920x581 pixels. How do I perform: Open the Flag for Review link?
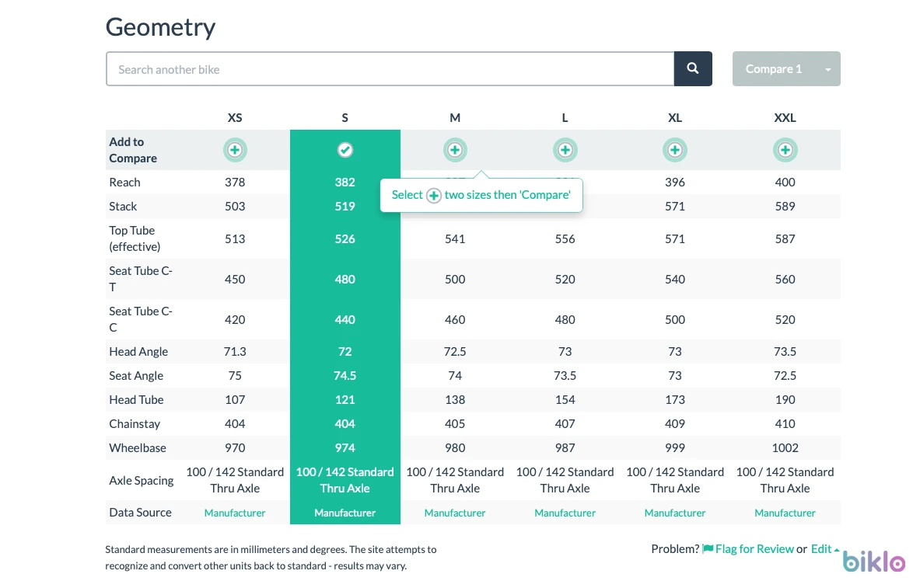(754, 548)
